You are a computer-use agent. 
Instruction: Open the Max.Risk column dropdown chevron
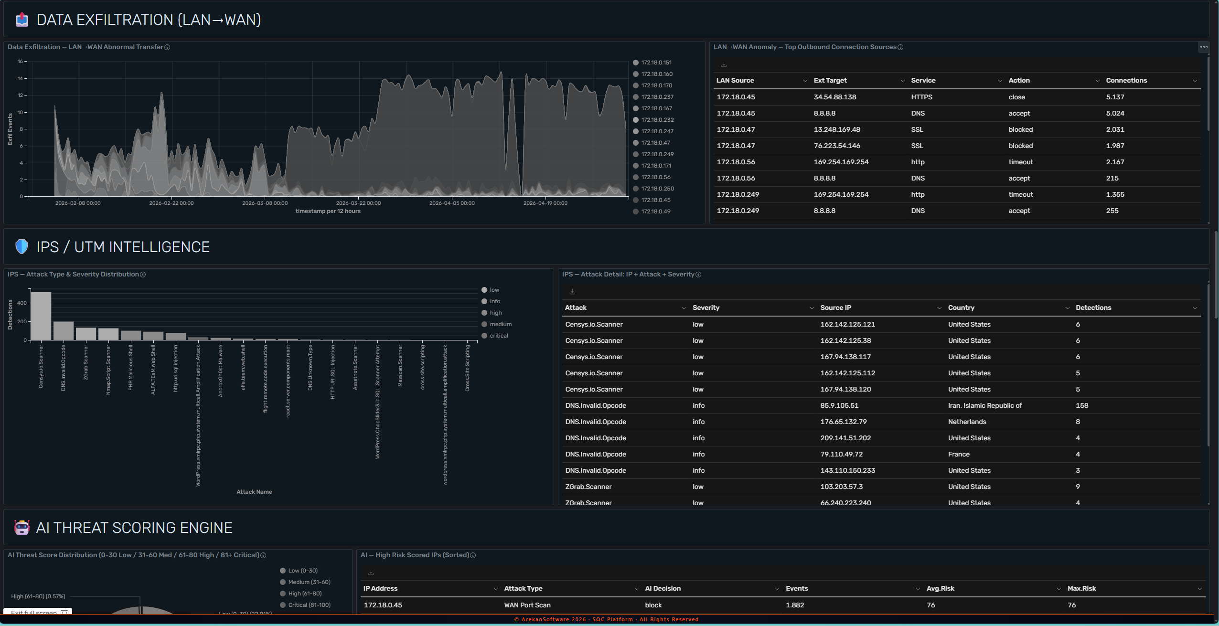(1200, 589)
